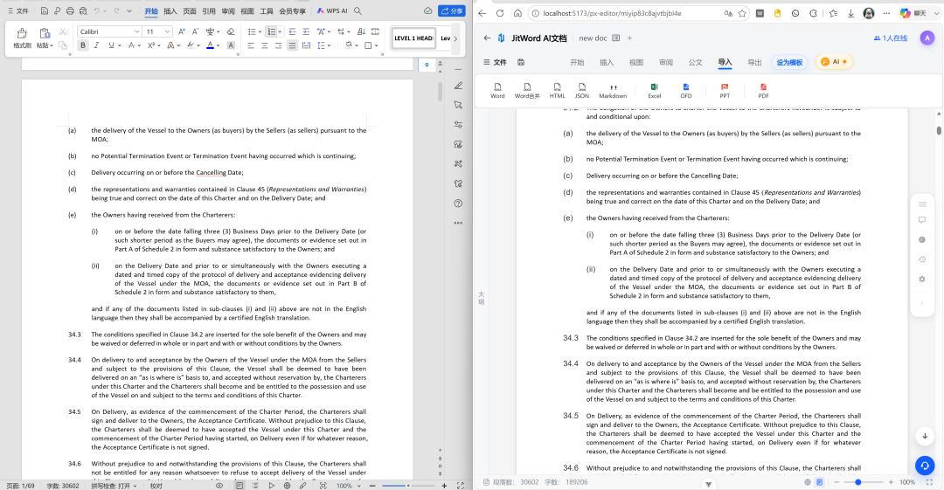Decrease font size in WPS
The width and height of the screenshot is (944, 490).
click(195, 31)
